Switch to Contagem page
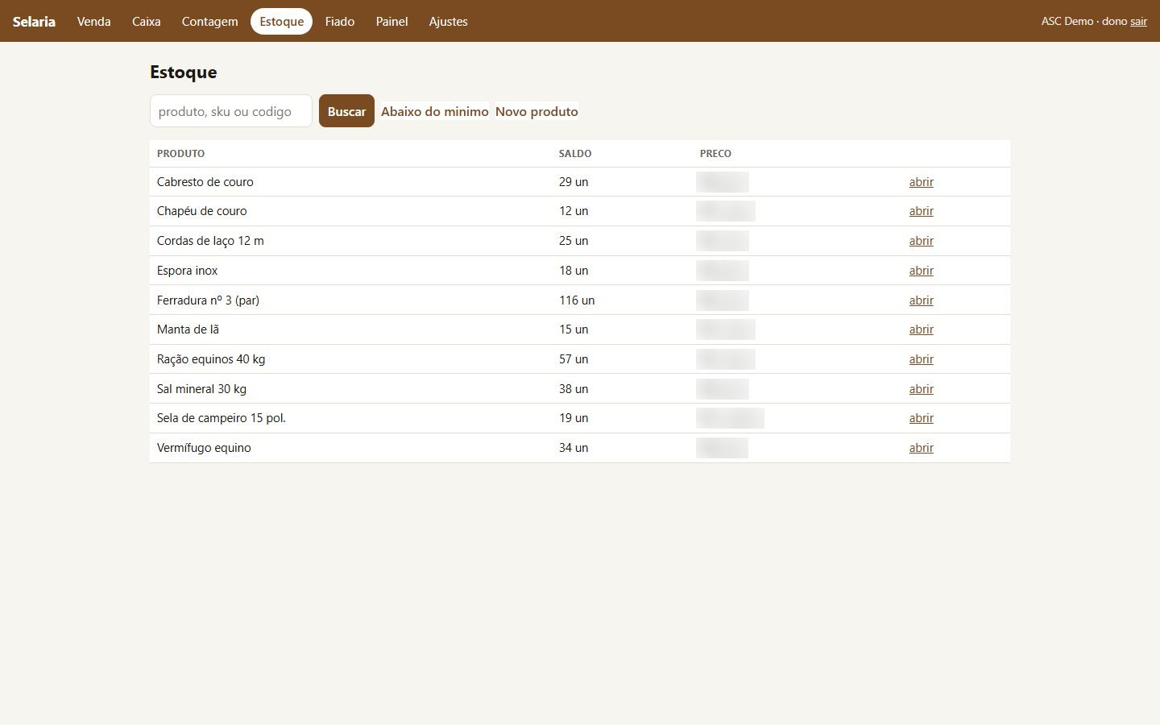 tap(210, 22)
